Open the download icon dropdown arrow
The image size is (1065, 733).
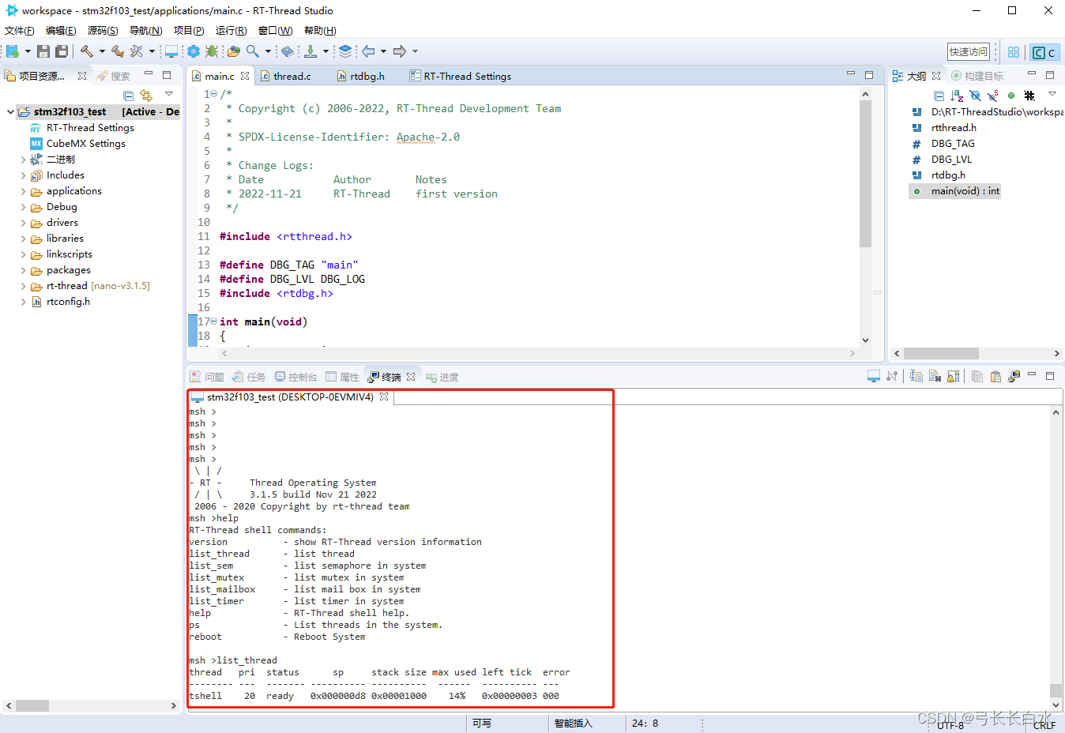coord(326,51)
